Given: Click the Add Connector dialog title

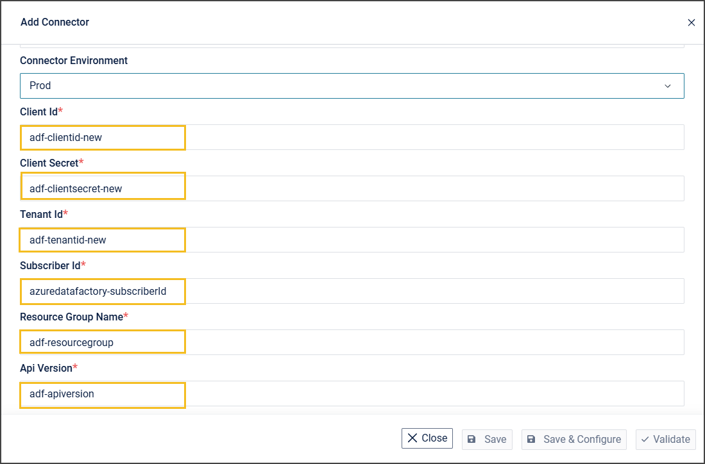Looking at the screenshot, I should pos(55,22).
